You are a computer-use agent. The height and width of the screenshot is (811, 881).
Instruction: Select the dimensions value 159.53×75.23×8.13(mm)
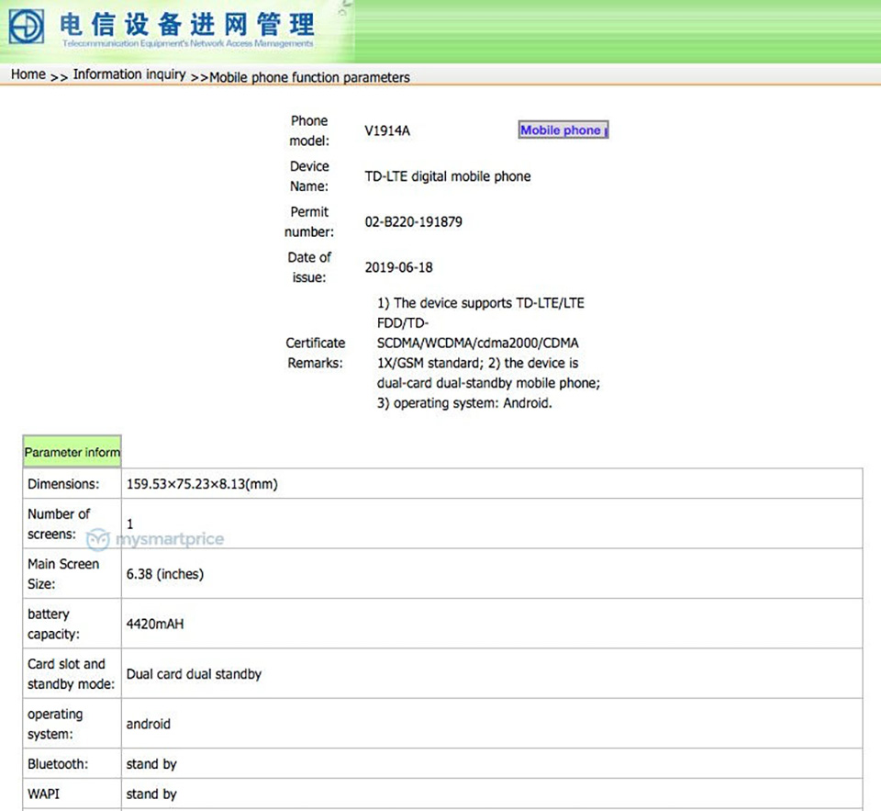pyautogui.click(x=202, y=484)
